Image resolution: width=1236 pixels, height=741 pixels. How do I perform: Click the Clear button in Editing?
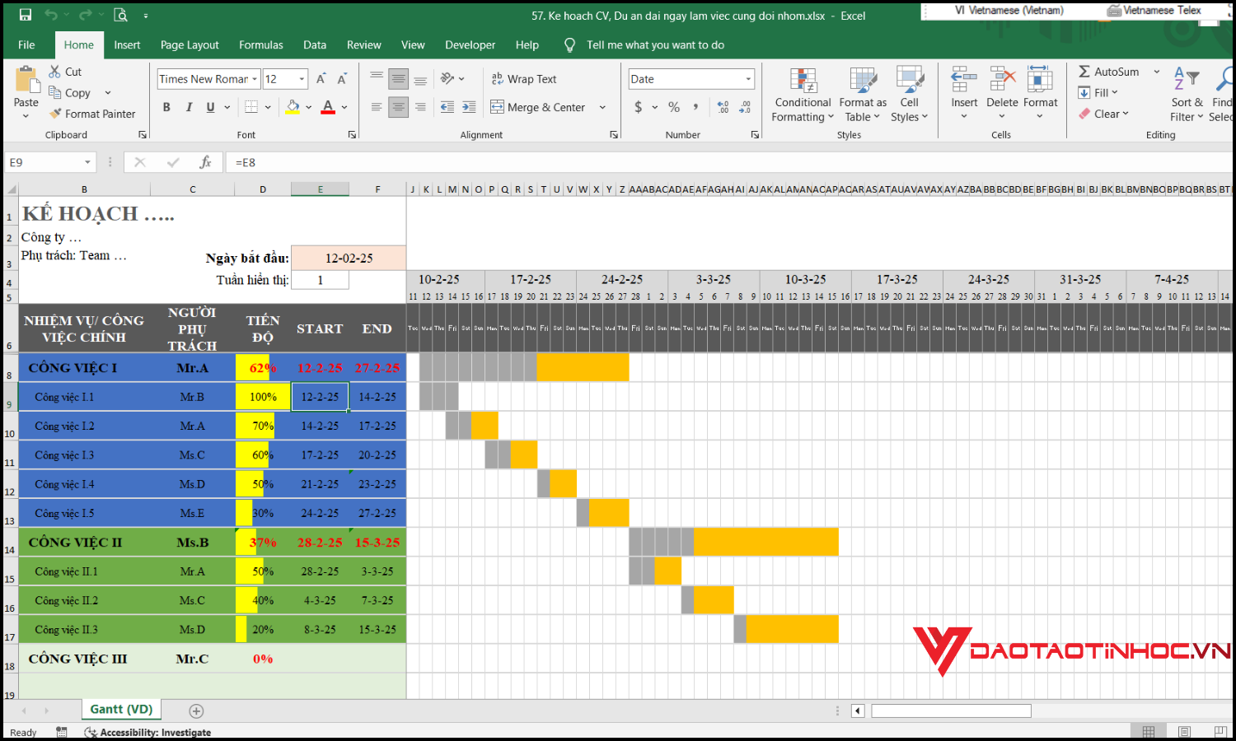[x=1104, y=114]
